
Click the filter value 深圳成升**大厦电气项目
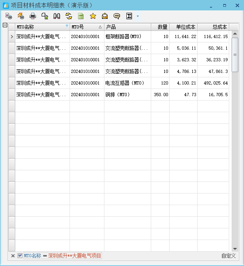pyautogui.click(x=74, y=256)
